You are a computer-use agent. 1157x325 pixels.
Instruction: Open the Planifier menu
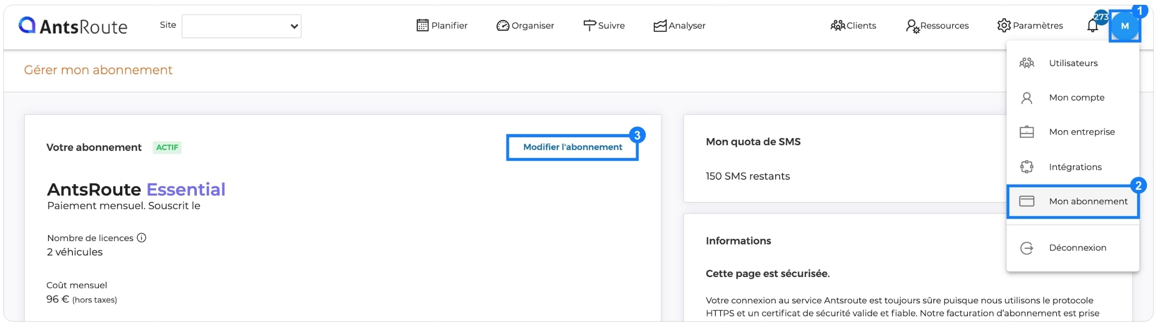point(442,25)
